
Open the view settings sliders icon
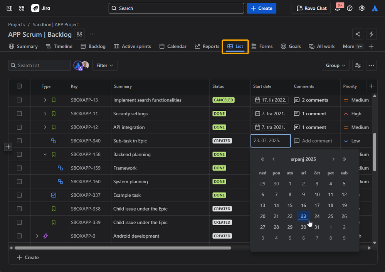coord(358,66)
